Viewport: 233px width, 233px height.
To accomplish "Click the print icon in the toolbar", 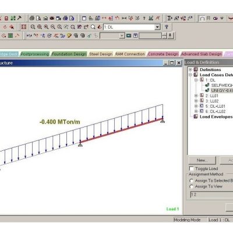I will pos(32,18).
